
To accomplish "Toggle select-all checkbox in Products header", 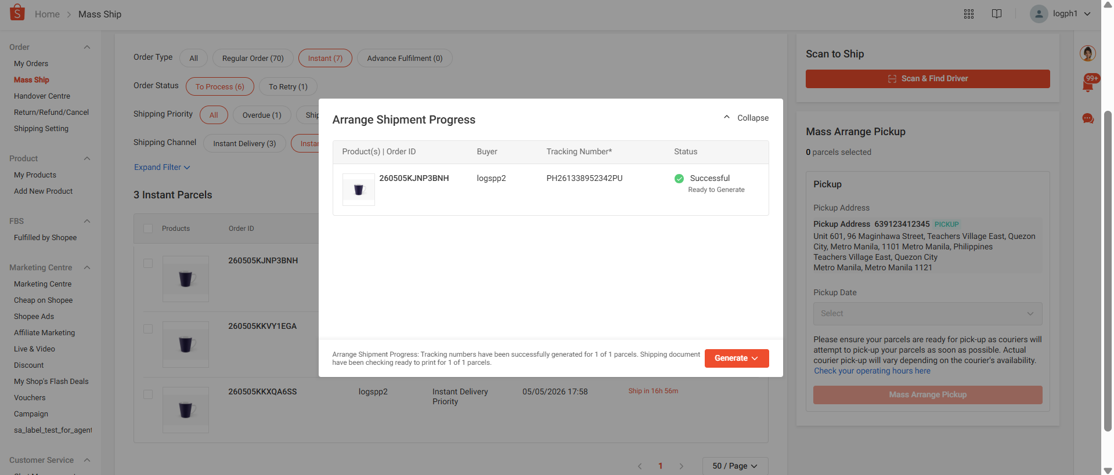I will pyautogui.click(x=148, y=229).
